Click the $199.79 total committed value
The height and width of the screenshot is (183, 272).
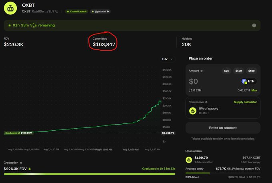(x=201, y=158)
